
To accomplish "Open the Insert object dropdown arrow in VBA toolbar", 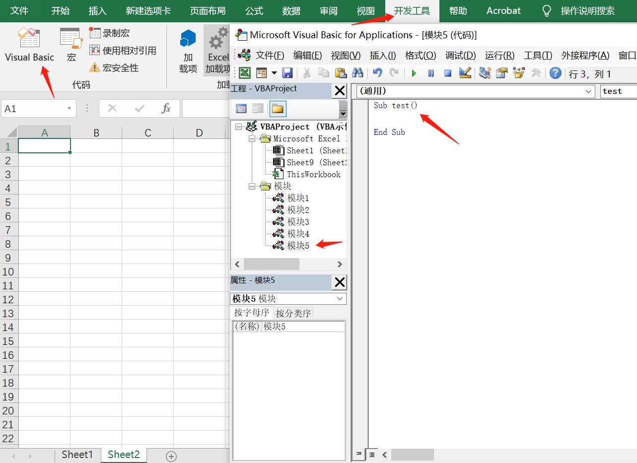I will point(274,73).
